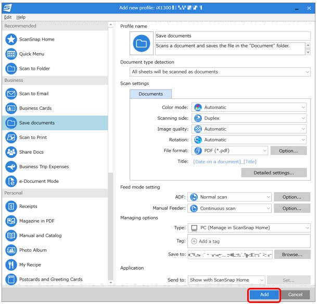Screen dimensions: 318x304
Task: Expand the Scanning side Duplex dropdown
Action: (x=249, y=118)
